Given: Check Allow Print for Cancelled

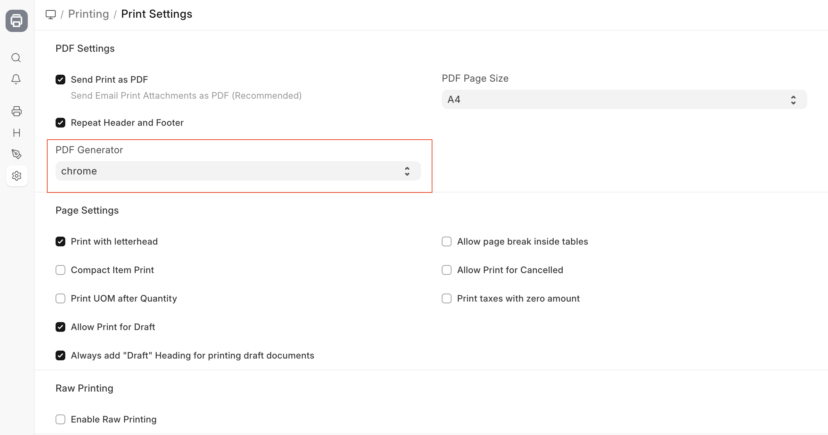Looking at the screenshot, I should coord(447,270).
